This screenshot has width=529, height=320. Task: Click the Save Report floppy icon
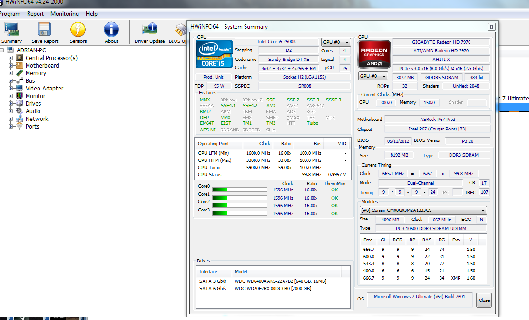point(45,30)
